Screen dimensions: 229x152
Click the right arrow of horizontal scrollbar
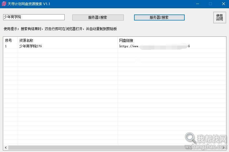224,148
